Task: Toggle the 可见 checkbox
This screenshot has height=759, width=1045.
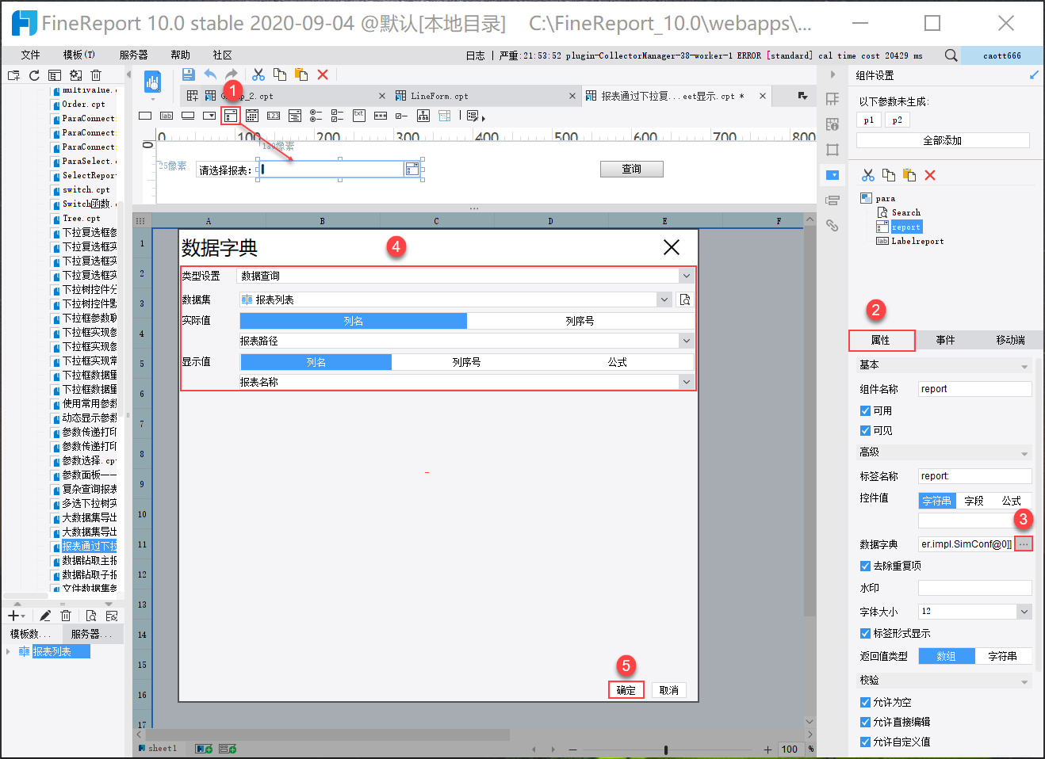Action: (865, 430)
